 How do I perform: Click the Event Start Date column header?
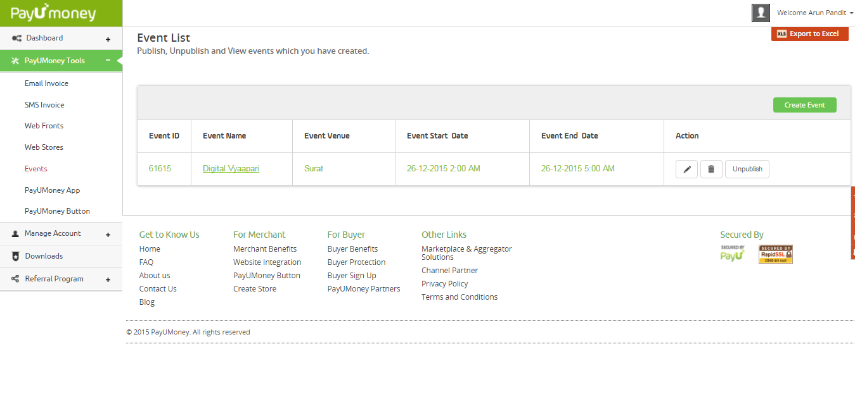click(437, 136)
